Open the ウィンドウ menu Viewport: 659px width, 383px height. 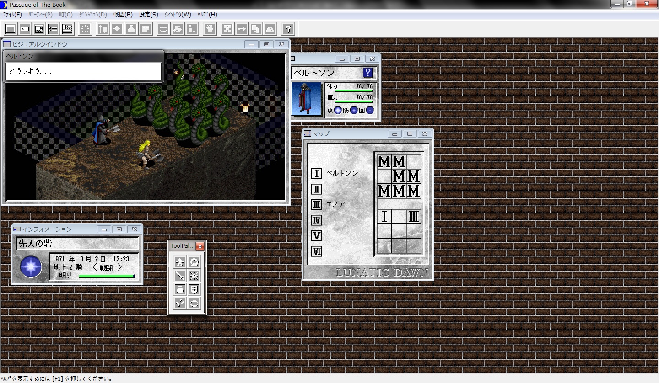click(178, 14)
